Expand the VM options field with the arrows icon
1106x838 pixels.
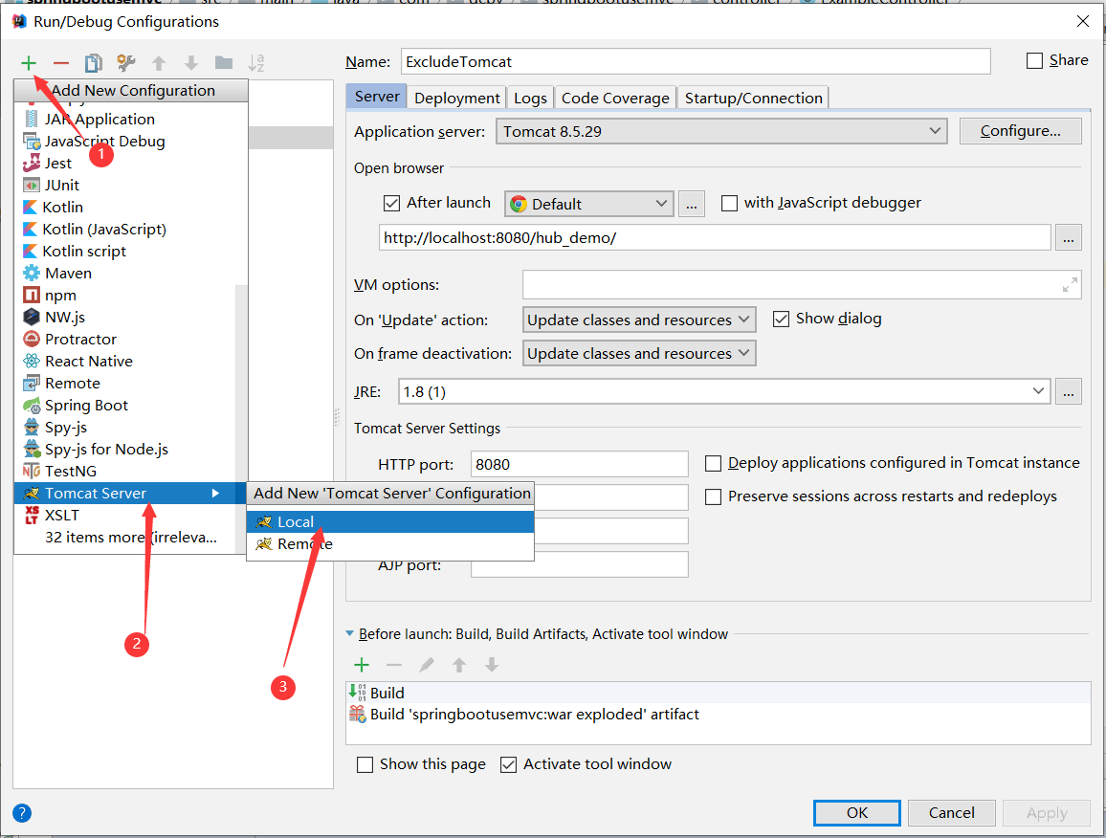pyautogui.click(x=1070, y=284)
